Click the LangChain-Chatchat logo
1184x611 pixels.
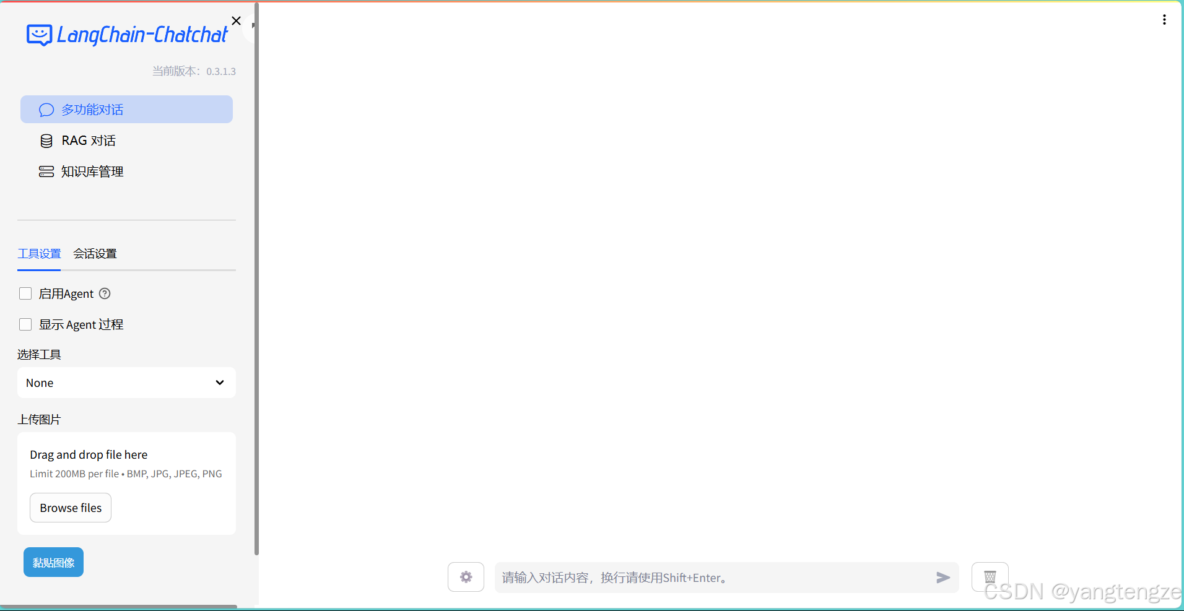tap(127, 35)
